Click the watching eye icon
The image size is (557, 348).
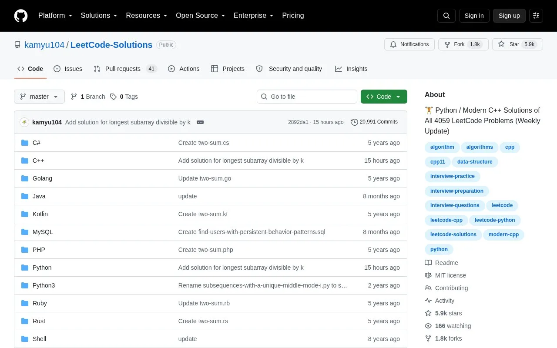pos(428,326)
